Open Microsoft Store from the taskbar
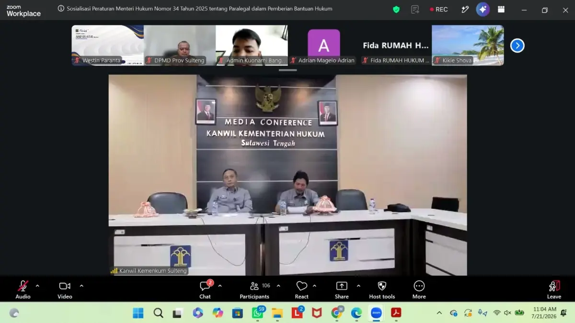 (238, 313)
